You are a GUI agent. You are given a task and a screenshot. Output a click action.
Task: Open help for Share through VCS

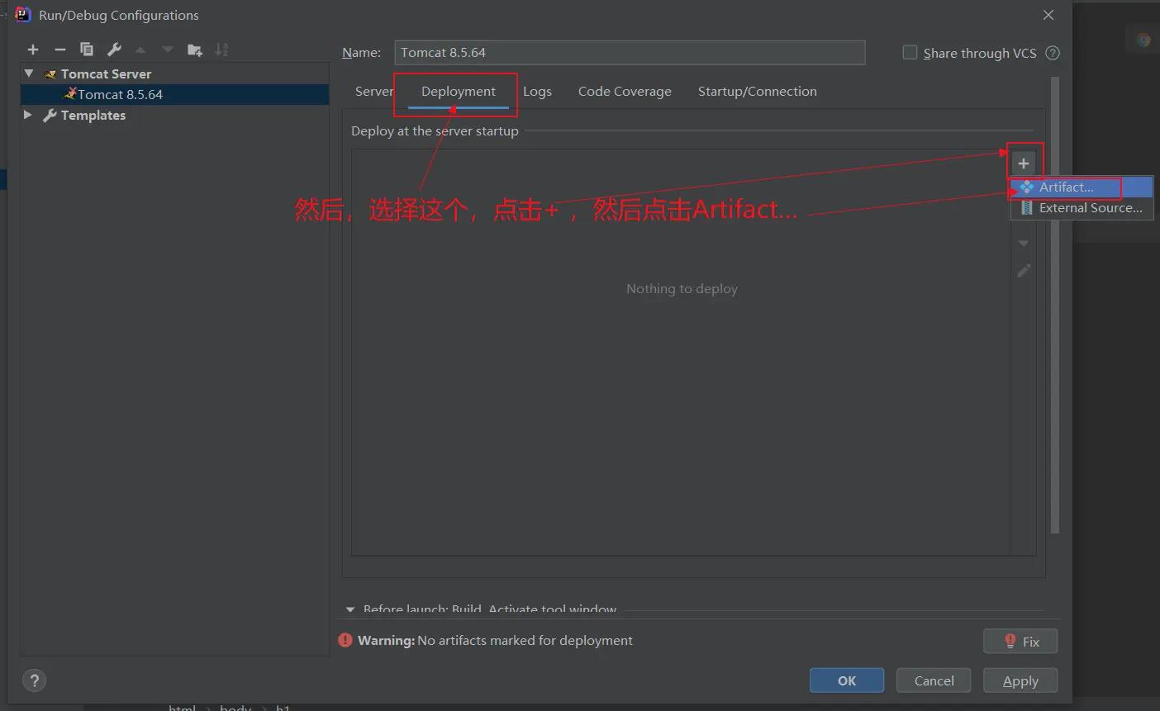[1053, 53]
